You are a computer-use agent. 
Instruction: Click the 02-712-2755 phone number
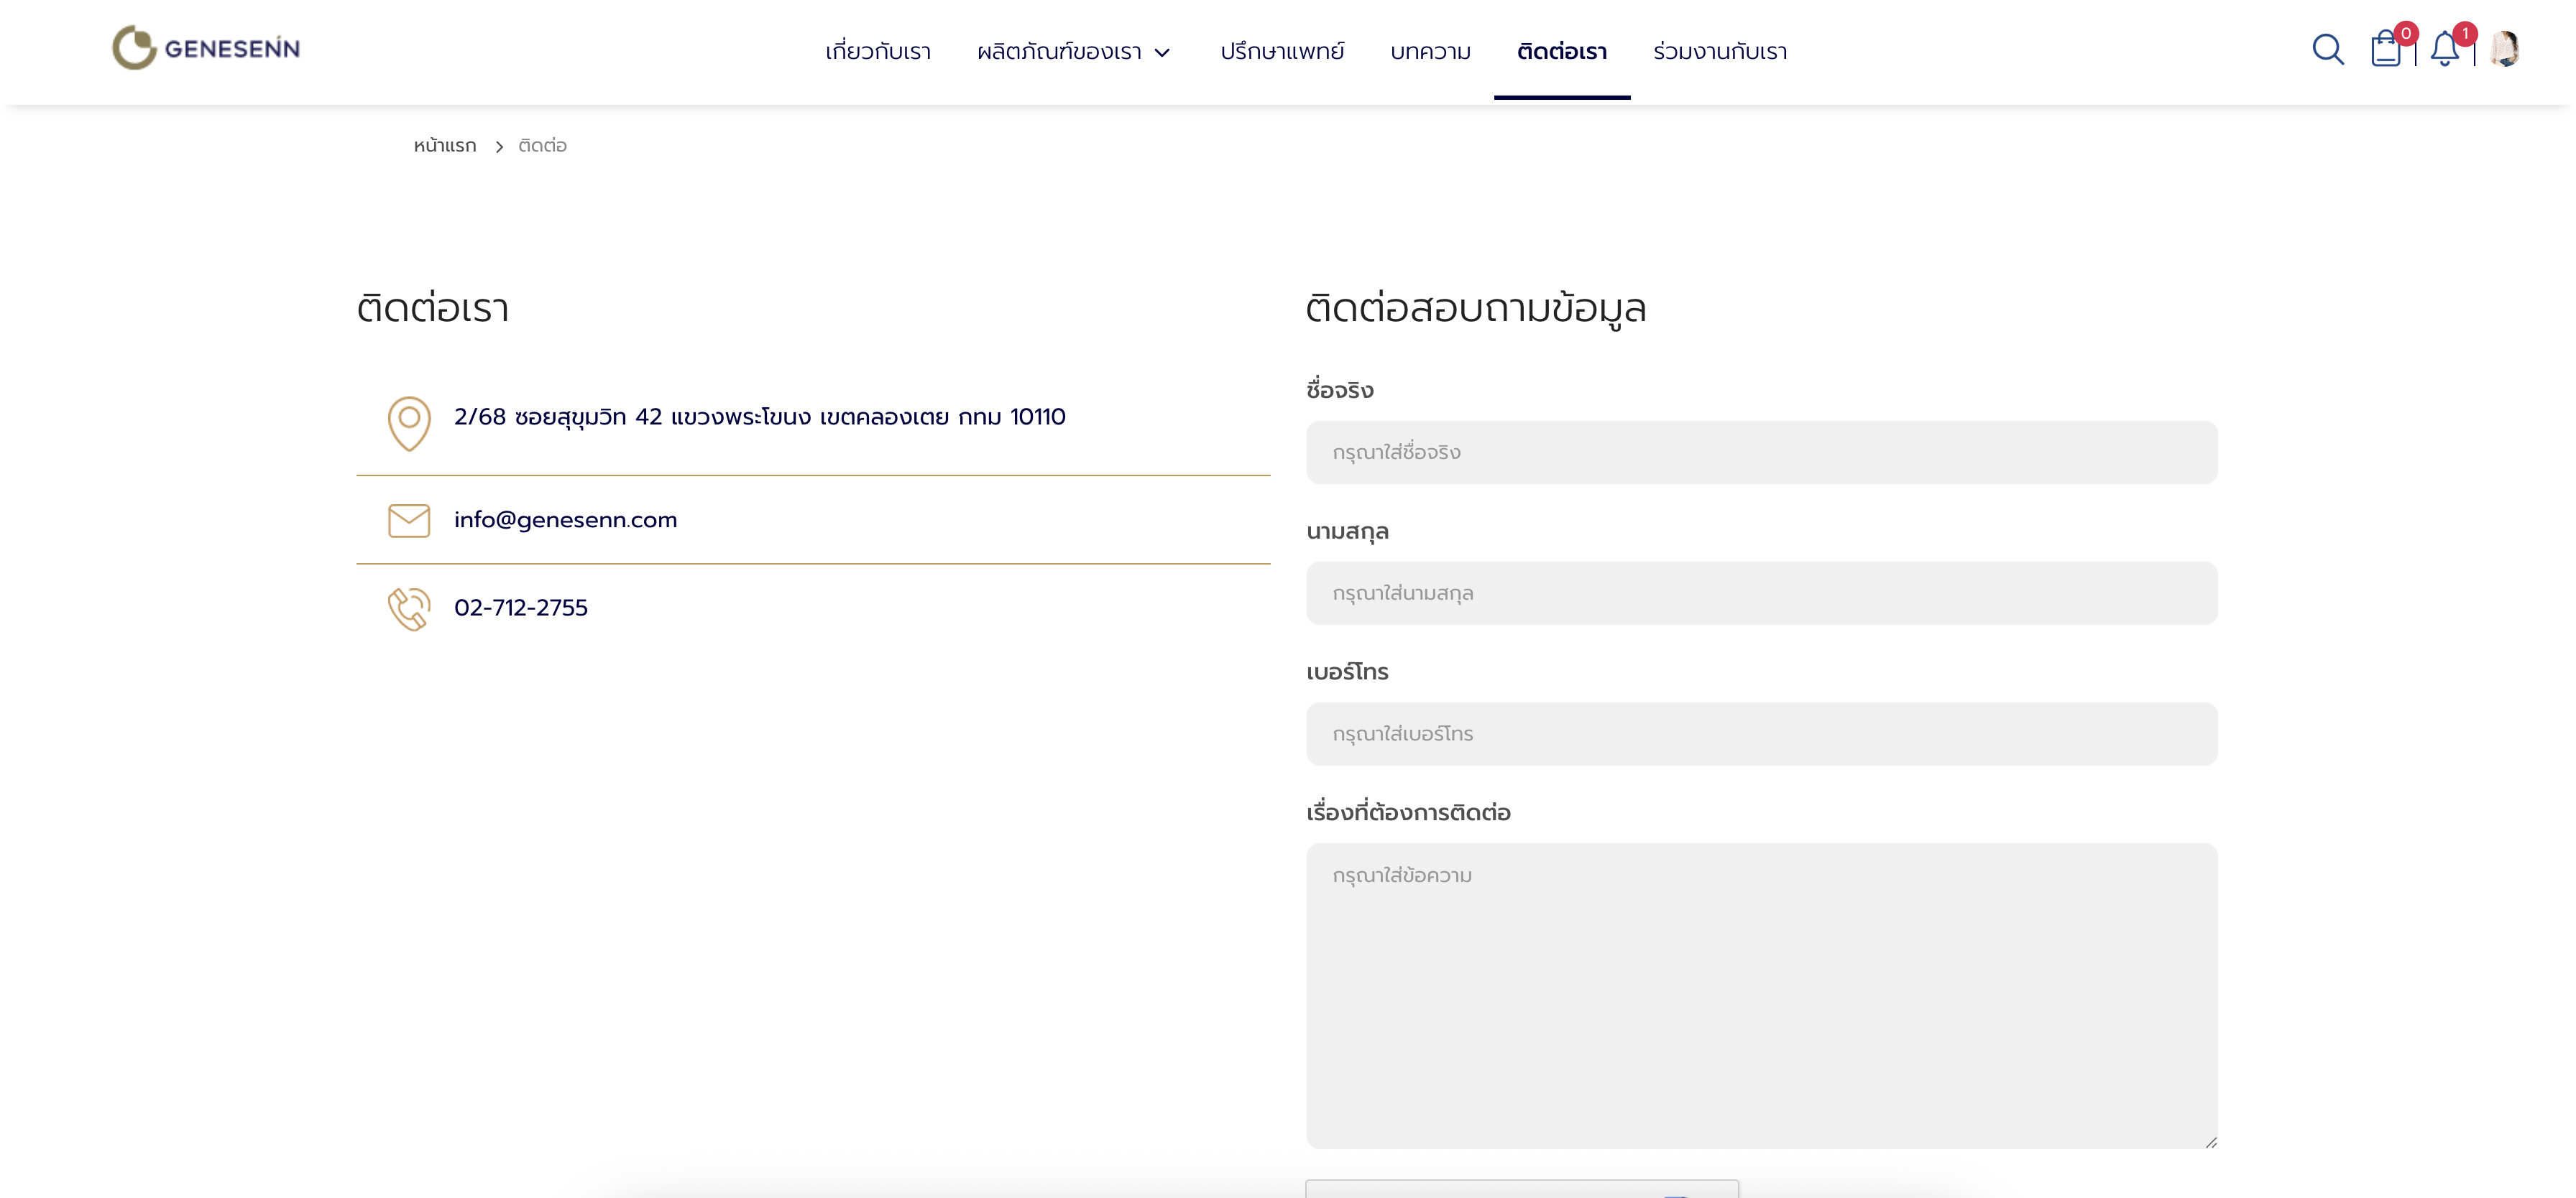520,608
